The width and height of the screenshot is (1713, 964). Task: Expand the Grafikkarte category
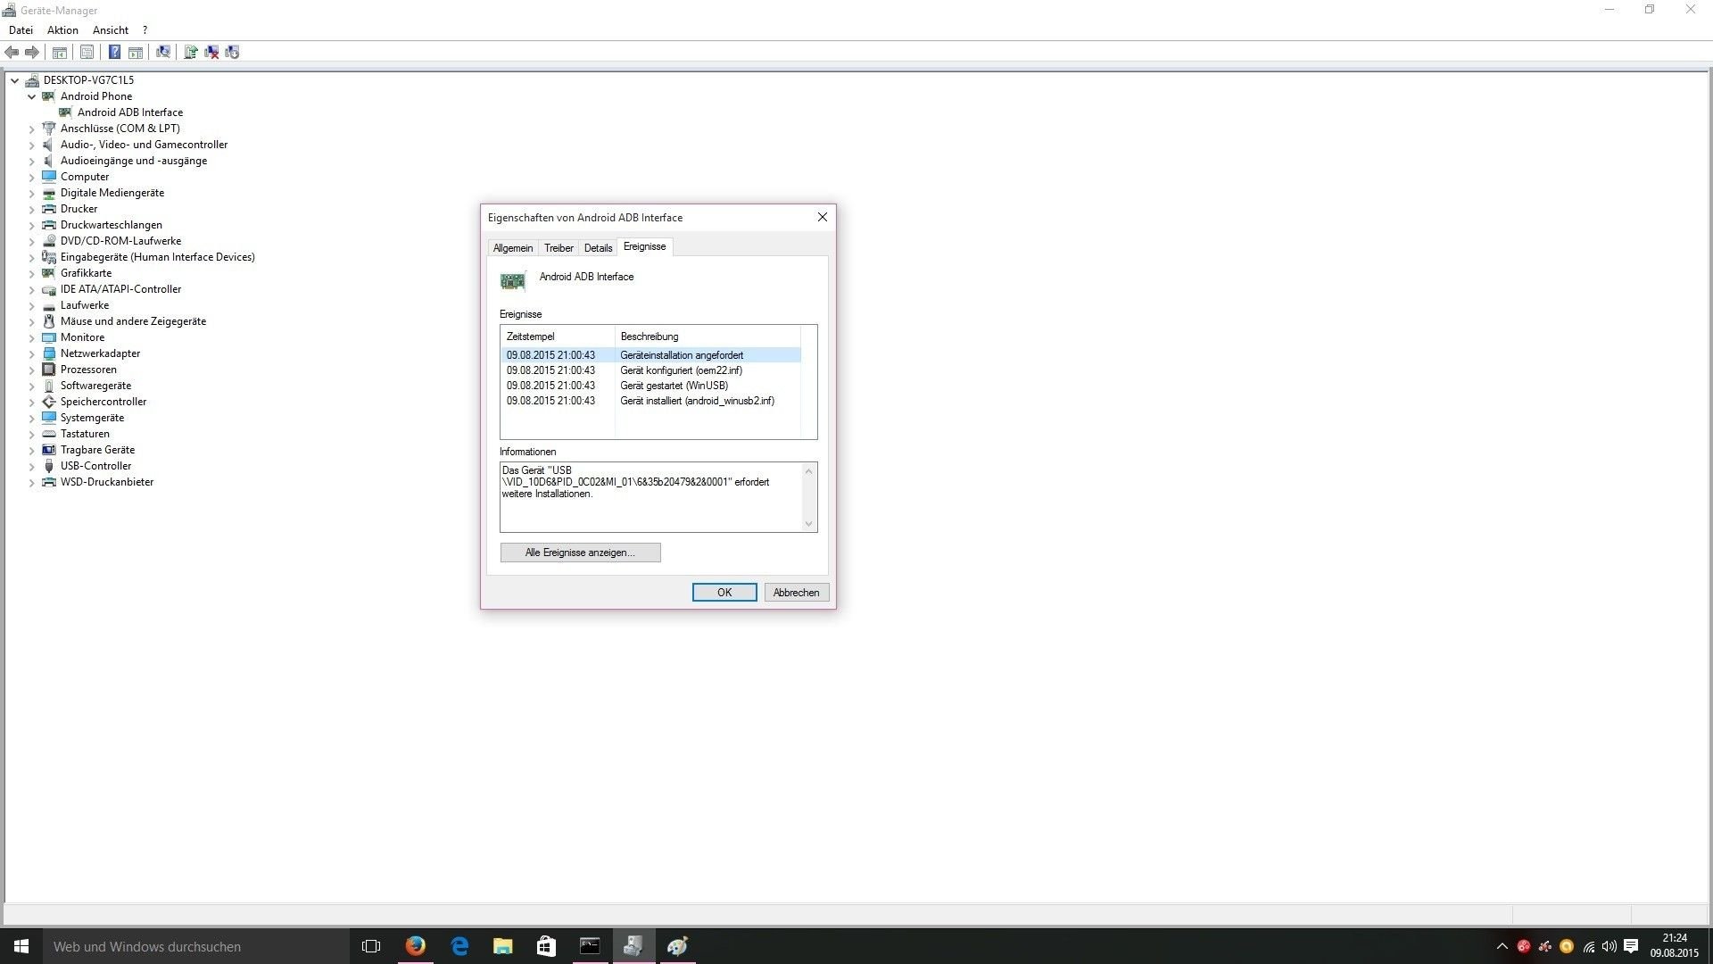(32, 273)
